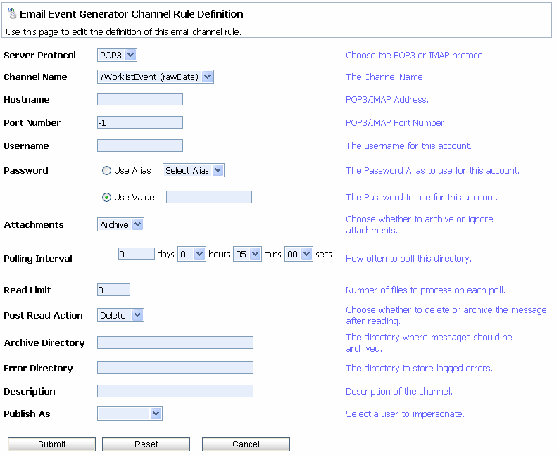Open the Attachments Archive dropdown

(120, 224)
